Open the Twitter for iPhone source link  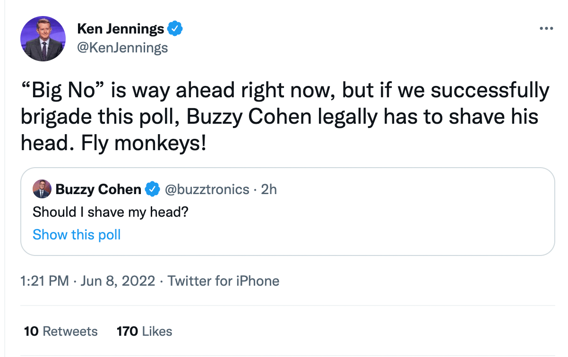coord(224,281)
